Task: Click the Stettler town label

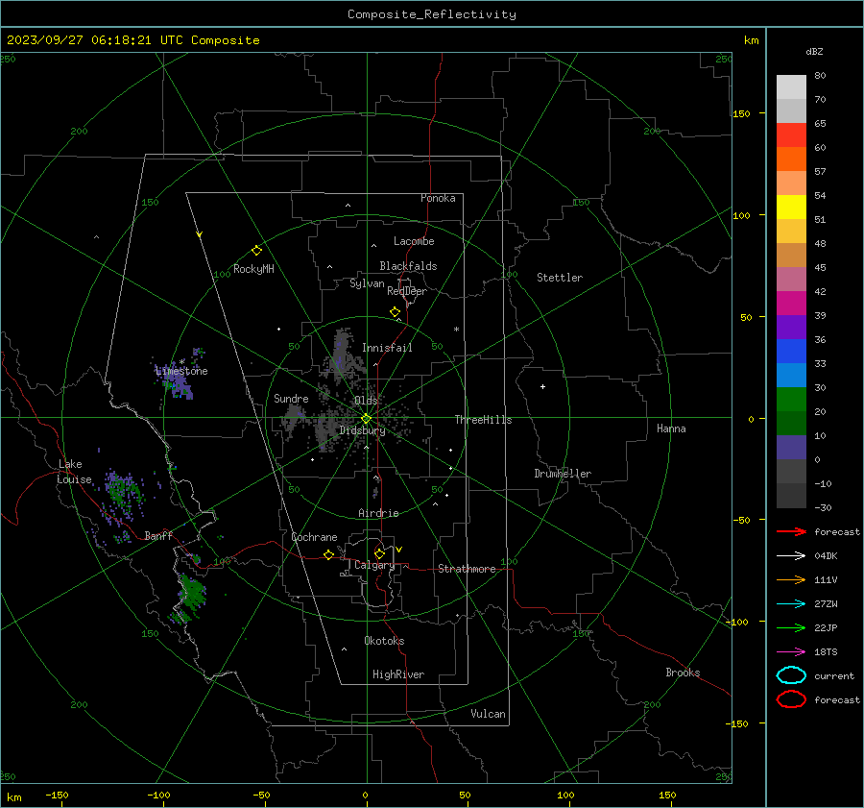Action: [x=560, y=278]
